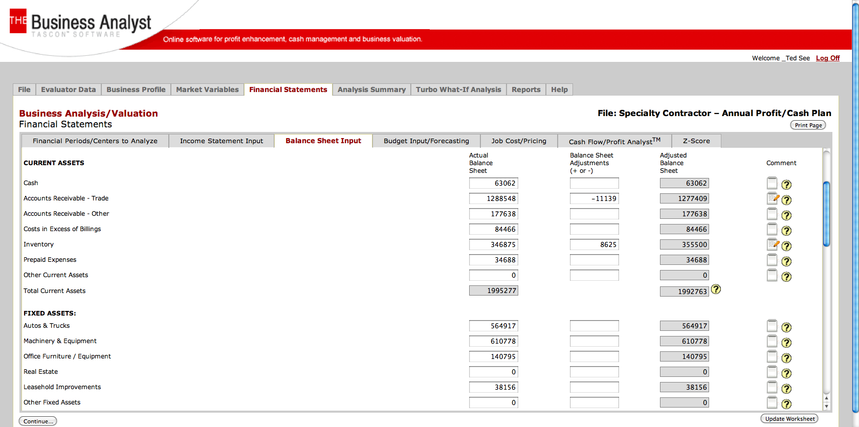
Task: Open help icon for Inventory row
Action: click(x=786, y=246)
